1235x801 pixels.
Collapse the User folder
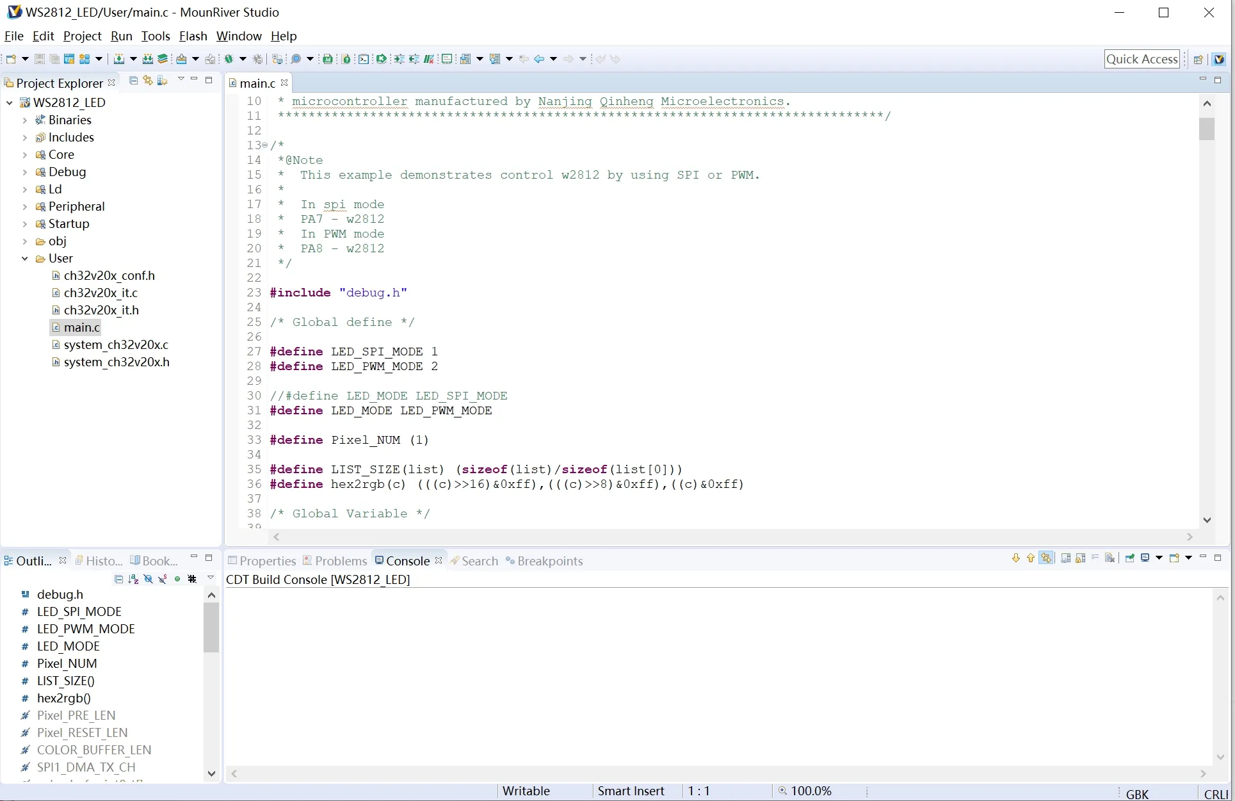[24, 259]
